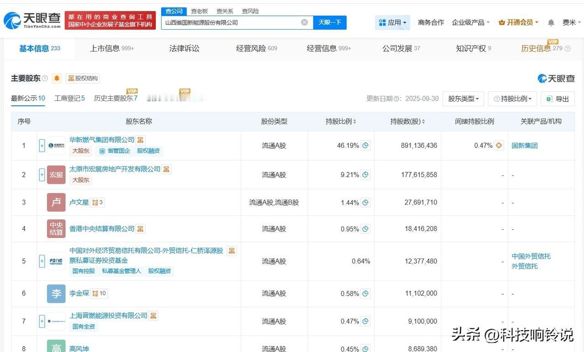
Task: Open the 持股比例 filter dropdown
Action: pos(512,98)
